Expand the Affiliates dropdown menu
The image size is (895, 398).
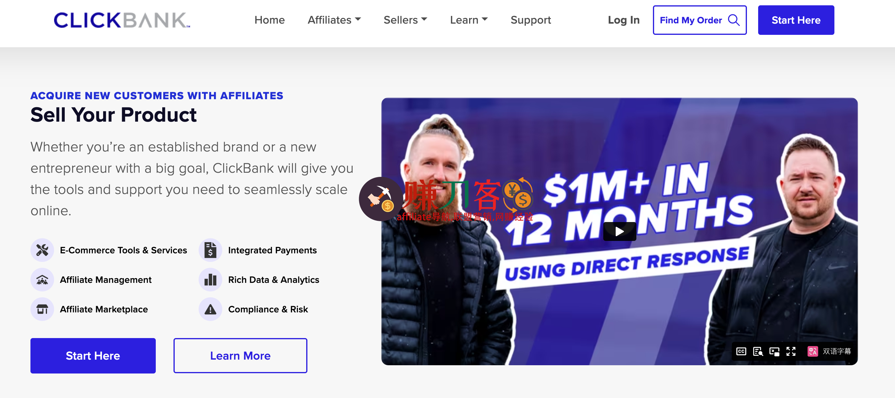pos(334,20)
